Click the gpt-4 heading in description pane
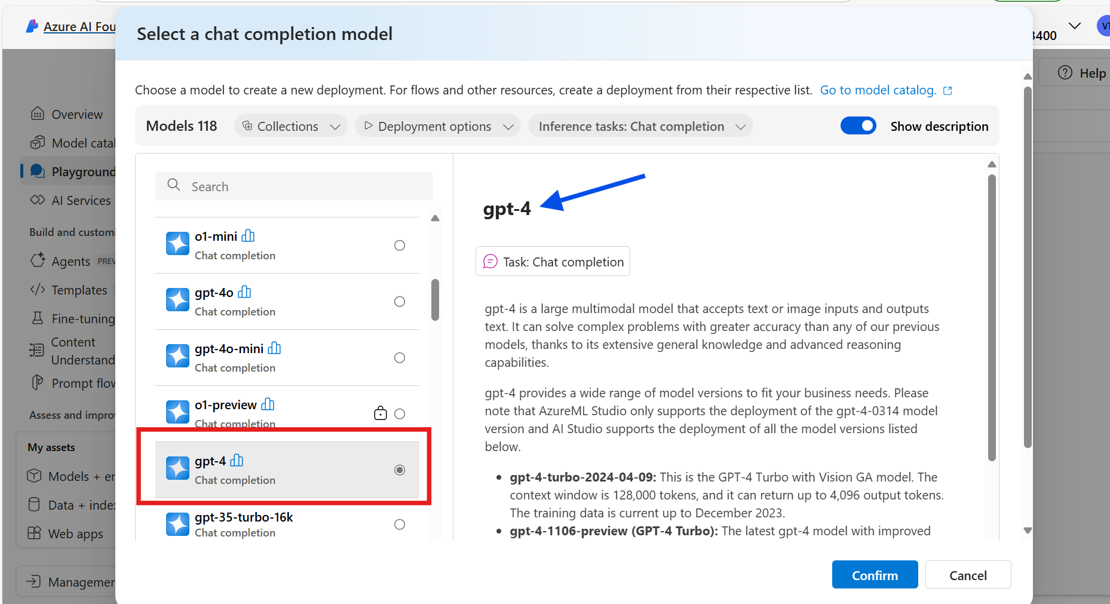1110x604 pixels. 507,209
